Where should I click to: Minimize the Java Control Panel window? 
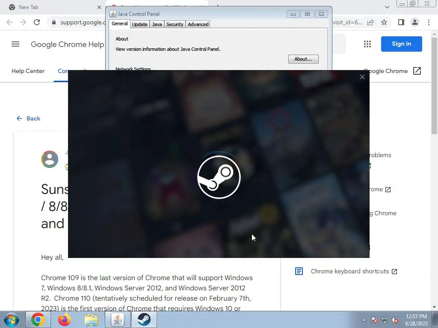tap(293, 14)
